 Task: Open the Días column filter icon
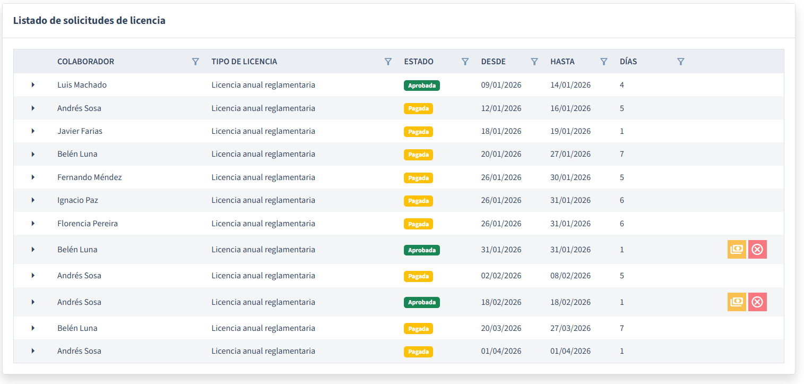[x=680, y=62]
